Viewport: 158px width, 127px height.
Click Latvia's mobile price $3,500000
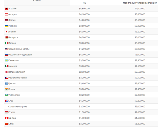pyautogui.click(x=140, y=20)
